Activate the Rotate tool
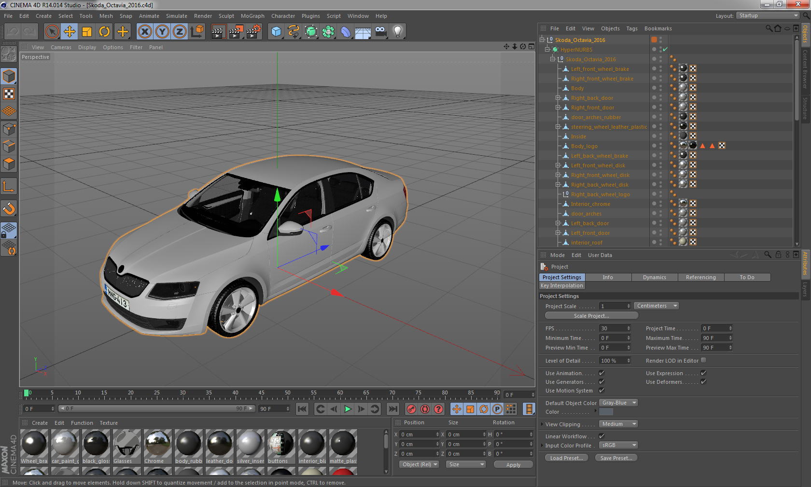The image size is (811, 487). (x=104, y=32)
